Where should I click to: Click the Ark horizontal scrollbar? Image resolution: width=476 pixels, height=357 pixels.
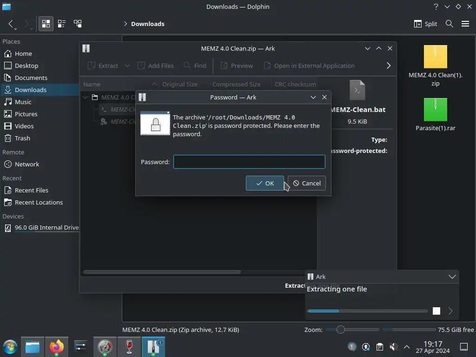162,272
